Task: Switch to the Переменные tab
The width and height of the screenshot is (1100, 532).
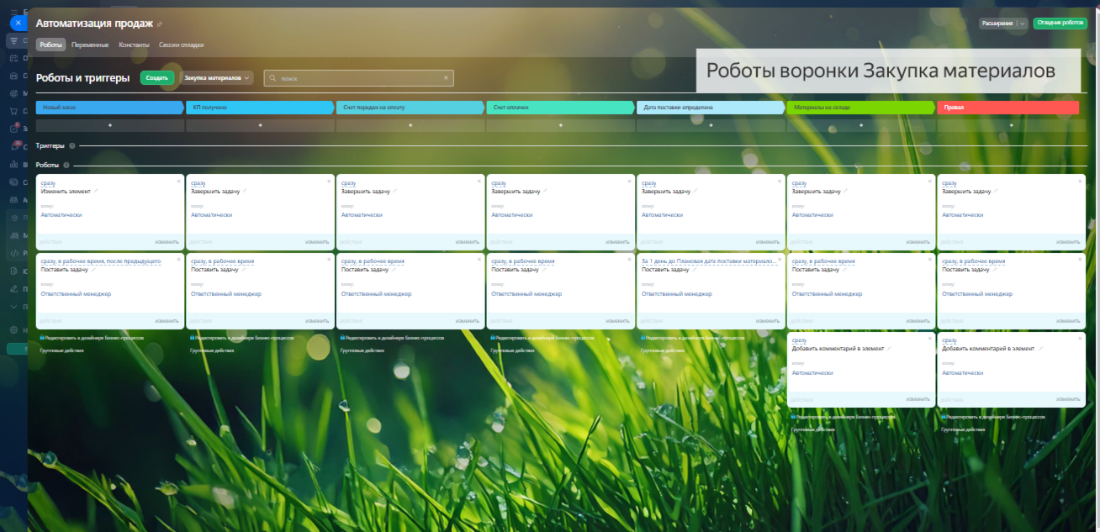Action: (x=90, y=45)
